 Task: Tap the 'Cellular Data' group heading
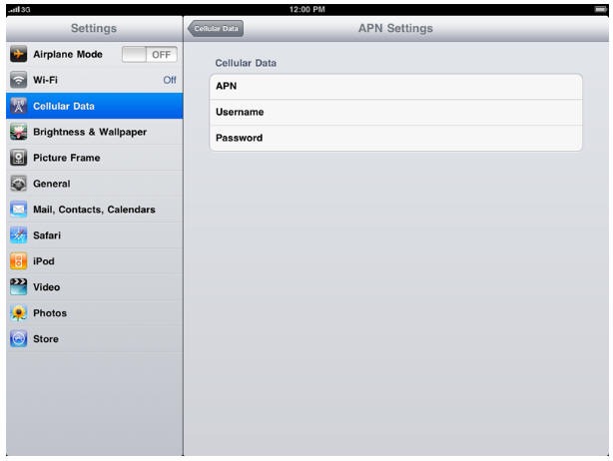[x=246, y=63]
